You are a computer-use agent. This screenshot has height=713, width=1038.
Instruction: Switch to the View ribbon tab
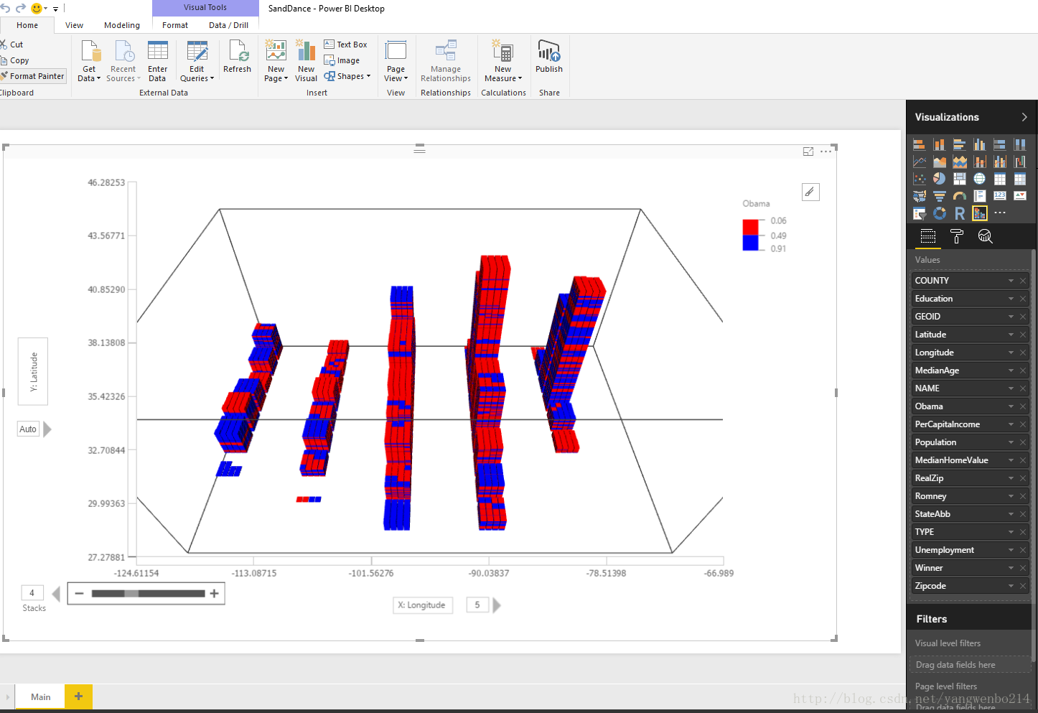[x=74, y=25]
